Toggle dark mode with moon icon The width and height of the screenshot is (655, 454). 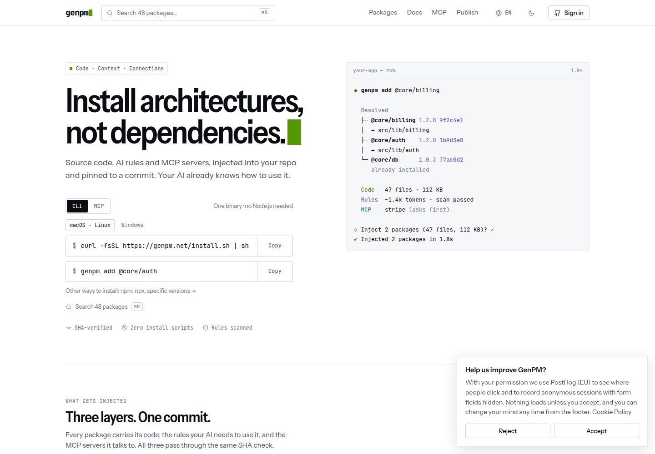coord(531,13)
